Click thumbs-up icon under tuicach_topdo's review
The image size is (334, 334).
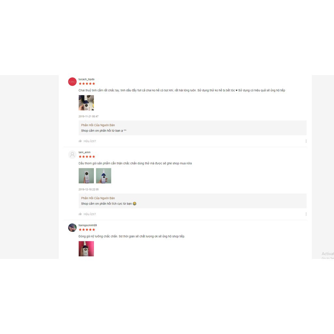point(80,141)
